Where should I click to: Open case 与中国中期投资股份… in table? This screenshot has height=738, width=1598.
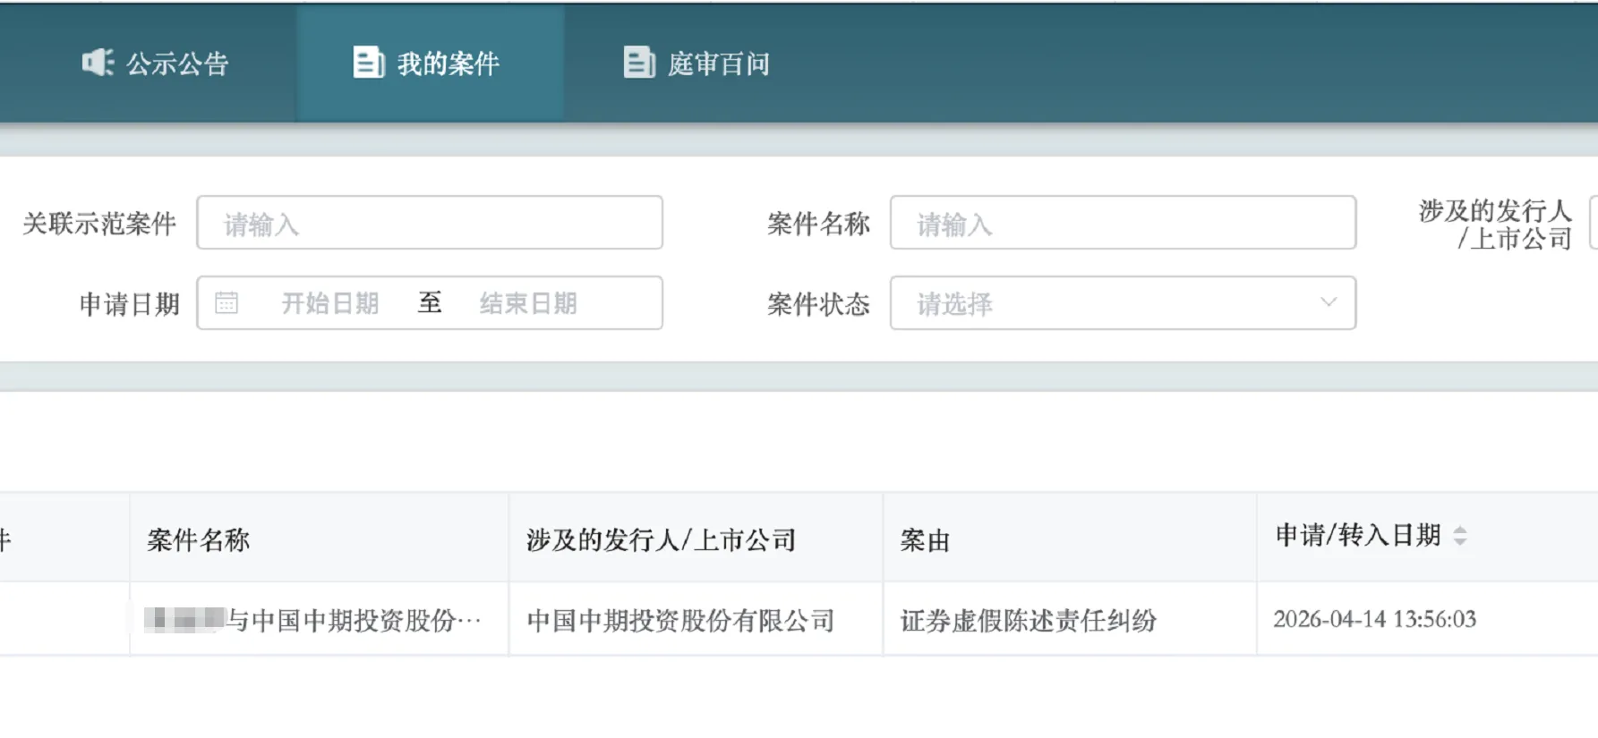tap(312, 620)
